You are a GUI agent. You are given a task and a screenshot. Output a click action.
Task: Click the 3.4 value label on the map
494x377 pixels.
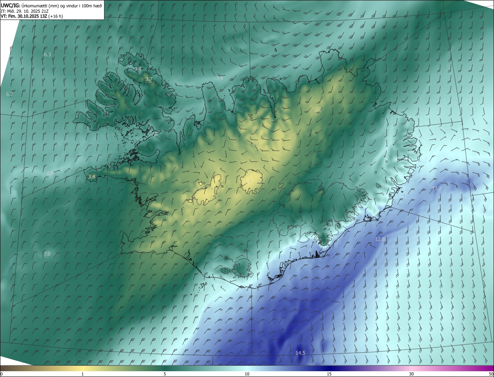[91, 177]
